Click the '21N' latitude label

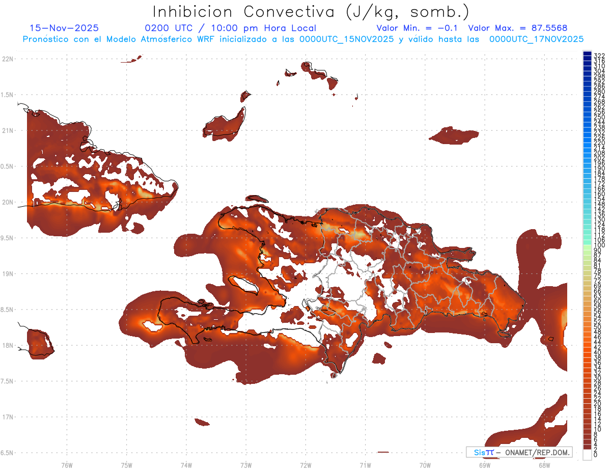tap(7, 130)
